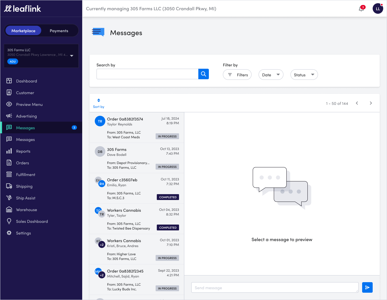Click the ADU badge

[x=13, y=61]
